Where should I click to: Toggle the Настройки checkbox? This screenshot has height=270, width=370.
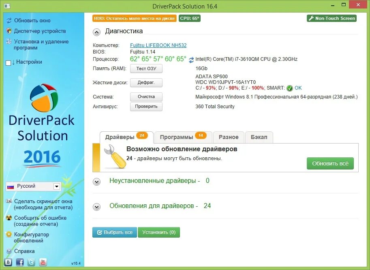pos(8,63)
